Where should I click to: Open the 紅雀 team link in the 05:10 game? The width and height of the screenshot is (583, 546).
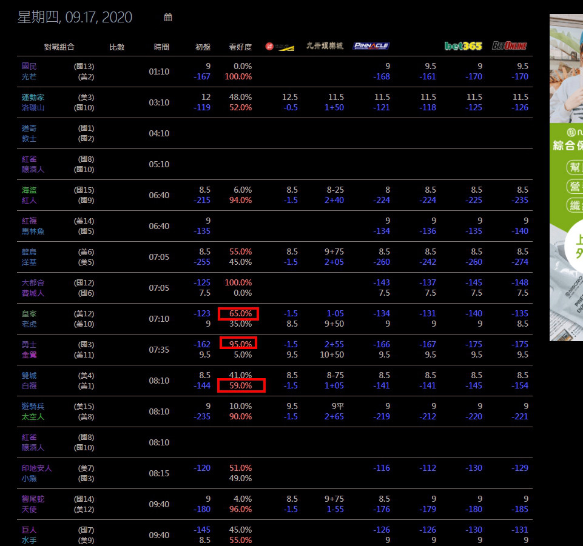(29, 159)
